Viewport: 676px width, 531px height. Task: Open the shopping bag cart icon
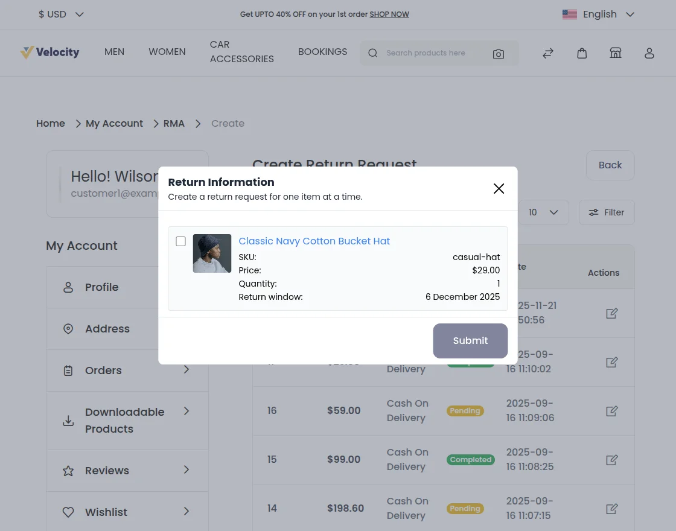[x=582, y=53]
